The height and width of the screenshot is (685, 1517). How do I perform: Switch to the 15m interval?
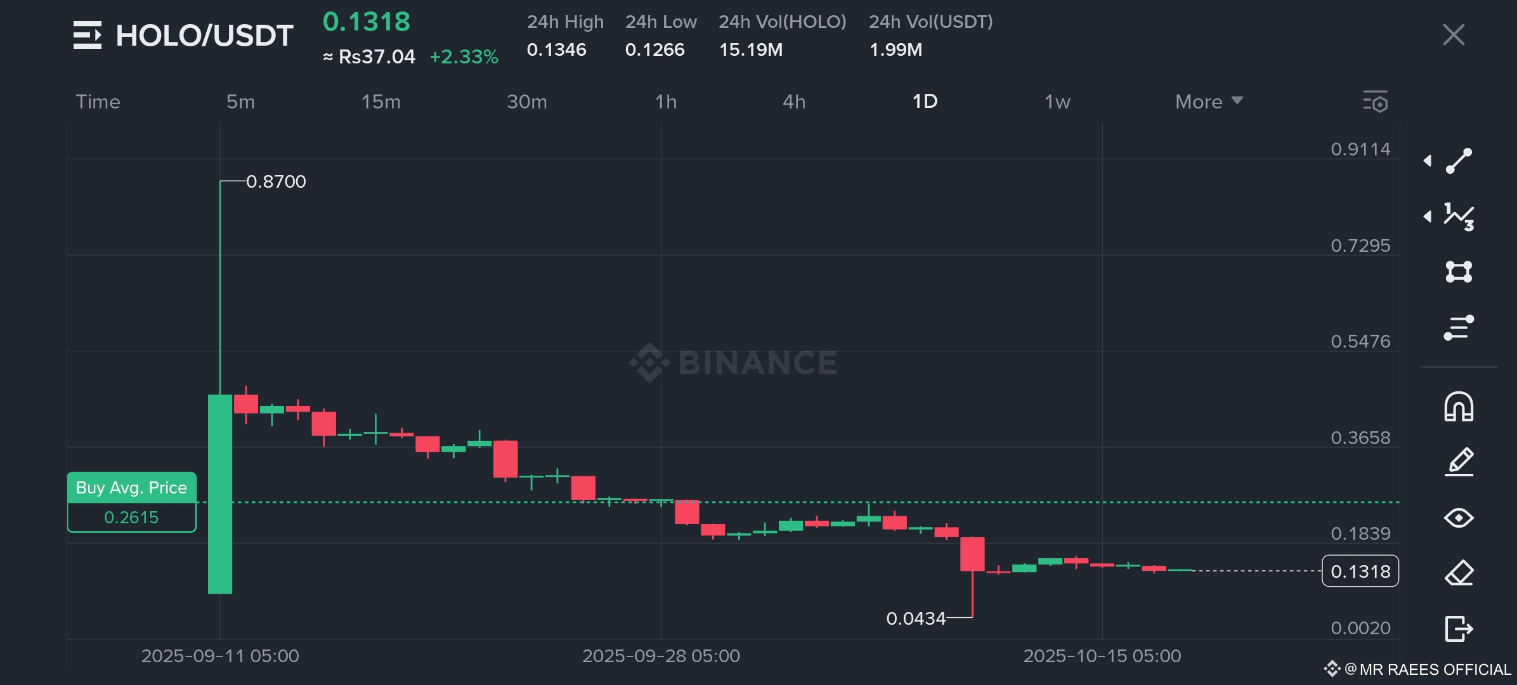coord(381,101)
